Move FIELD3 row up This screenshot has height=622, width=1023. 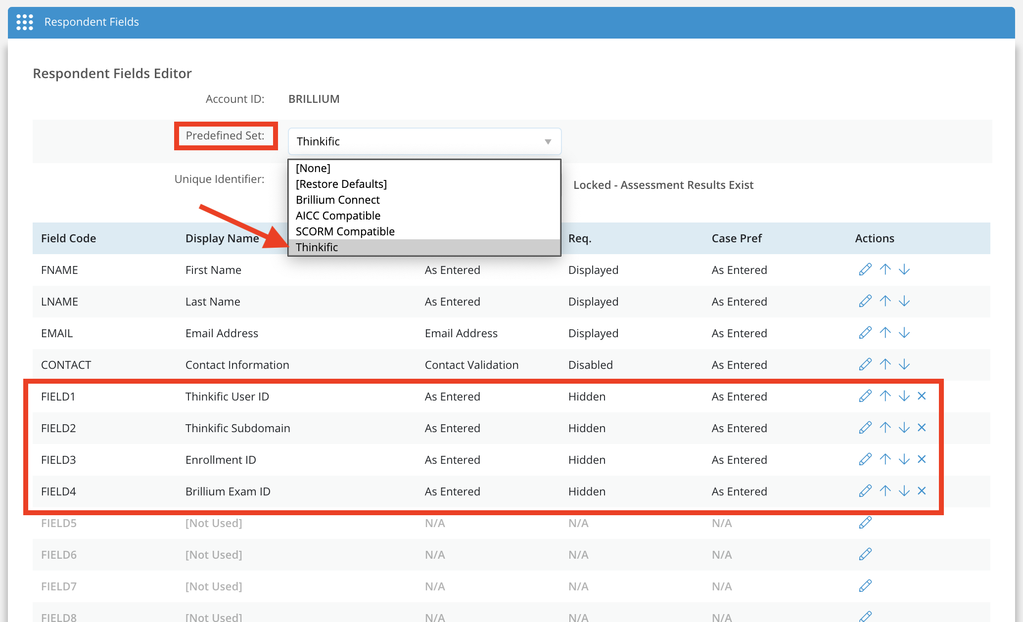pyautogui.click(x=885, y=459)
